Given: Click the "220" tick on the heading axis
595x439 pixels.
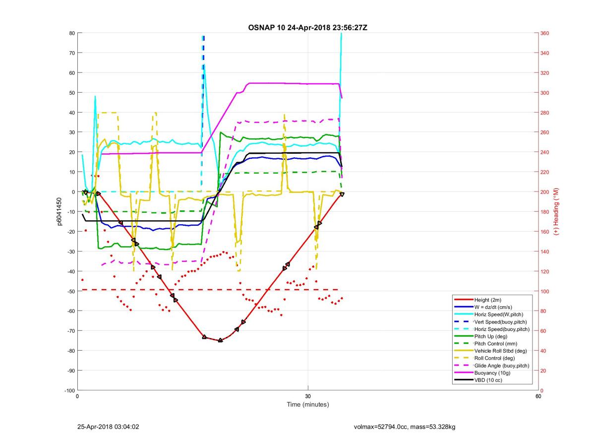Looking at the screenshot, I should click(545, 172).
